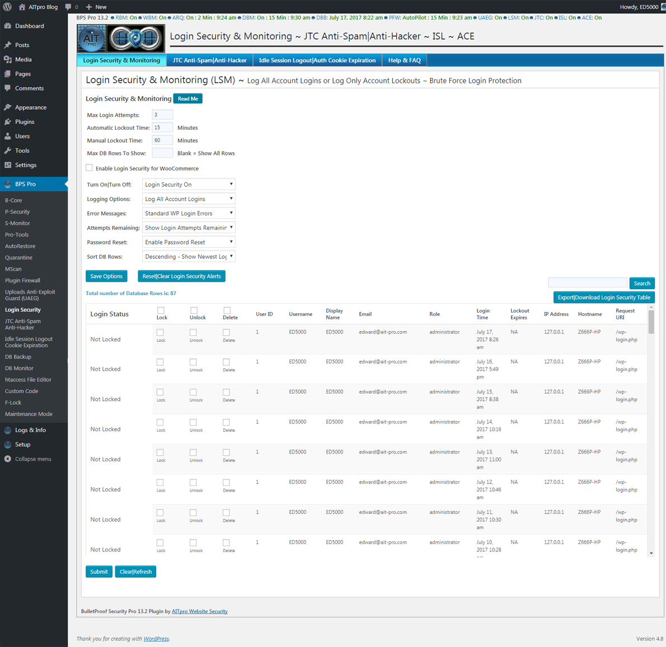The height and width of the screenshot is (647, 666).
Task: Check Lock for July 17 login row
Action: click(x=160, y=333)
